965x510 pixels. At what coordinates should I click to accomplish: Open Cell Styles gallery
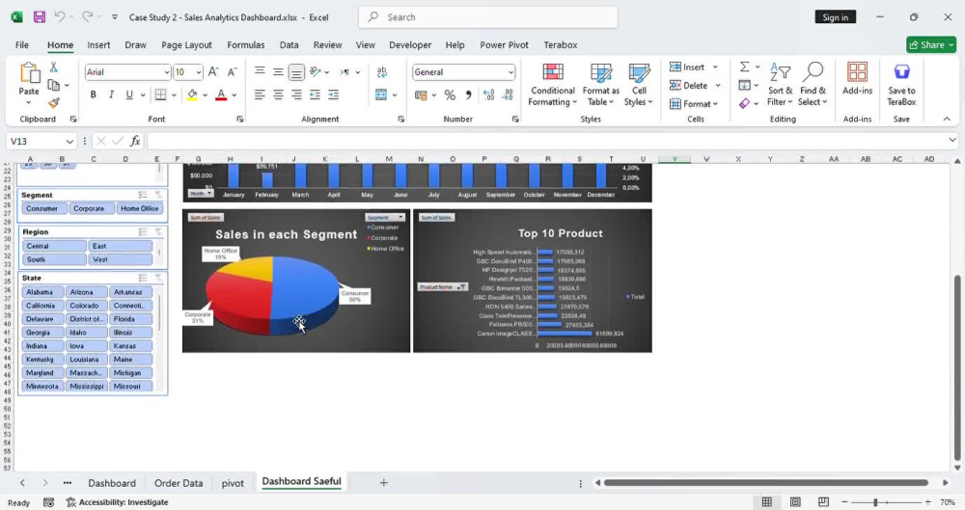pyautogui.click(x=639, y=85)
